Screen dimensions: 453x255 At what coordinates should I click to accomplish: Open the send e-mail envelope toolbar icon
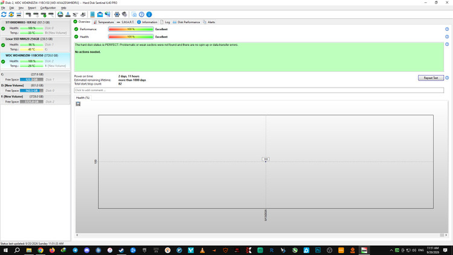100,15
